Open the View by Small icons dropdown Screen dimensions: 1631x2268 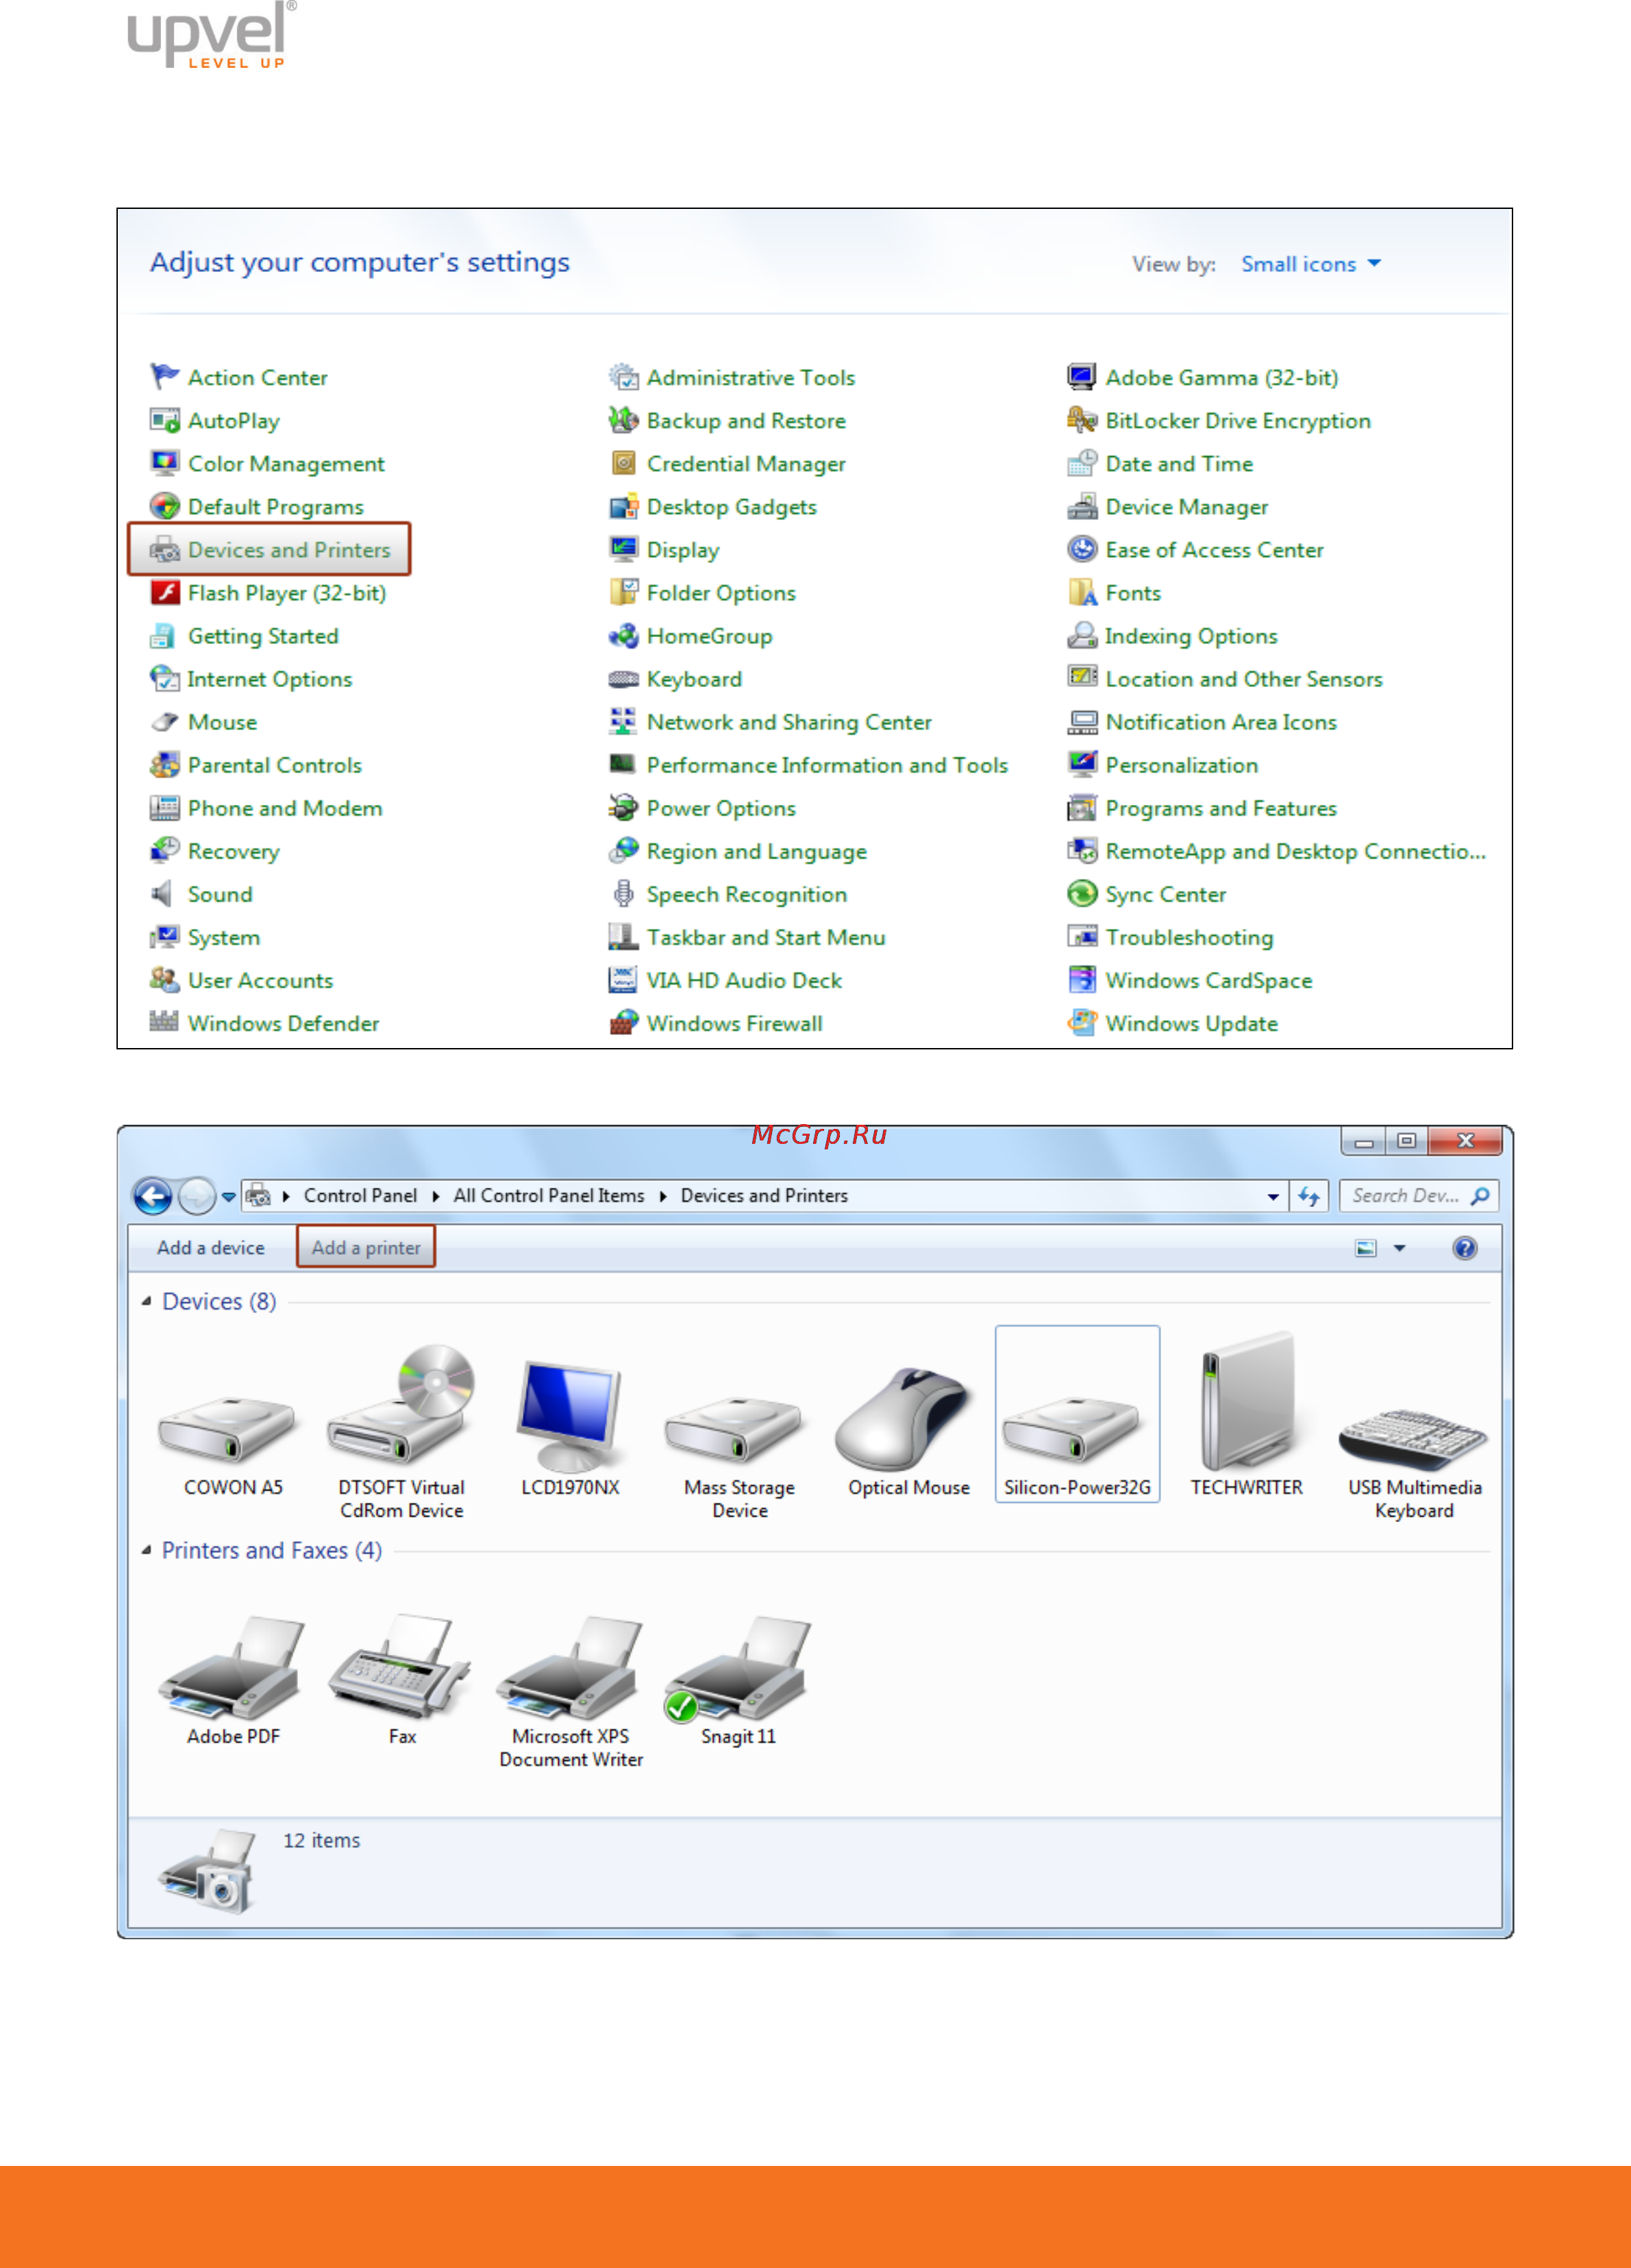(x=1311, y=264)
